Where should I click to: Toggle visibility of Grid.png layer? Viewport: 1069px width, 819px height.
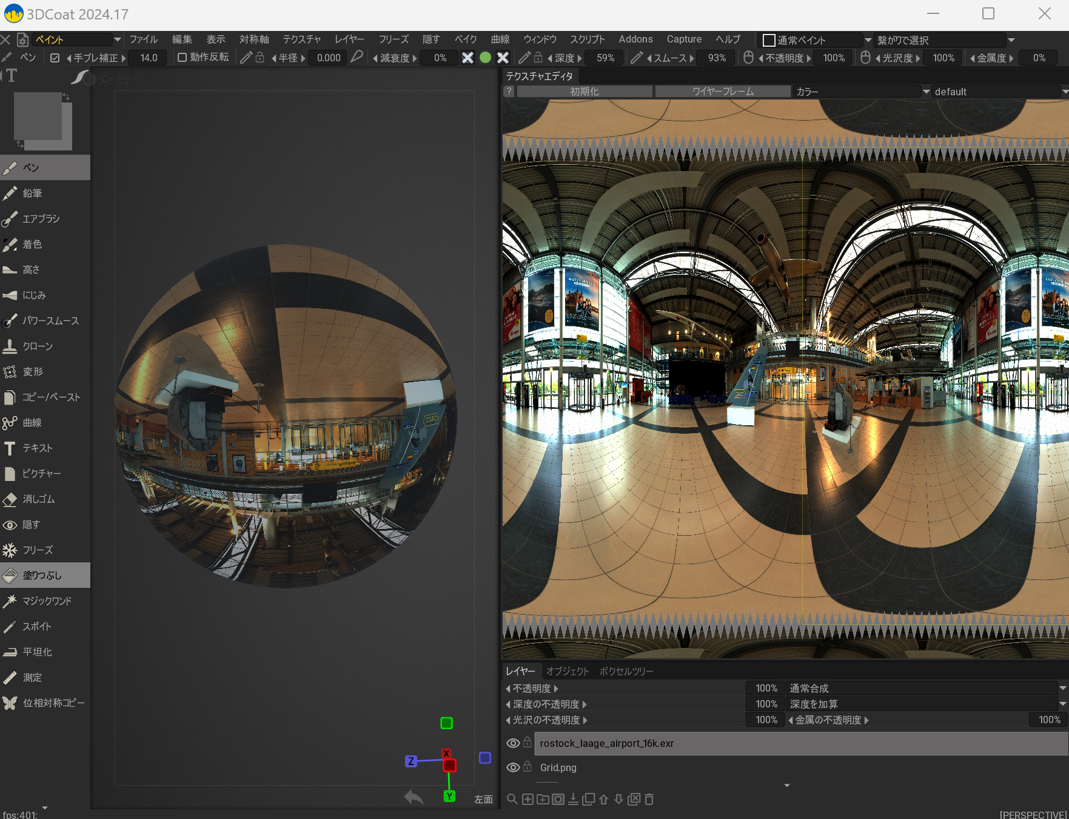coord(512,767)
